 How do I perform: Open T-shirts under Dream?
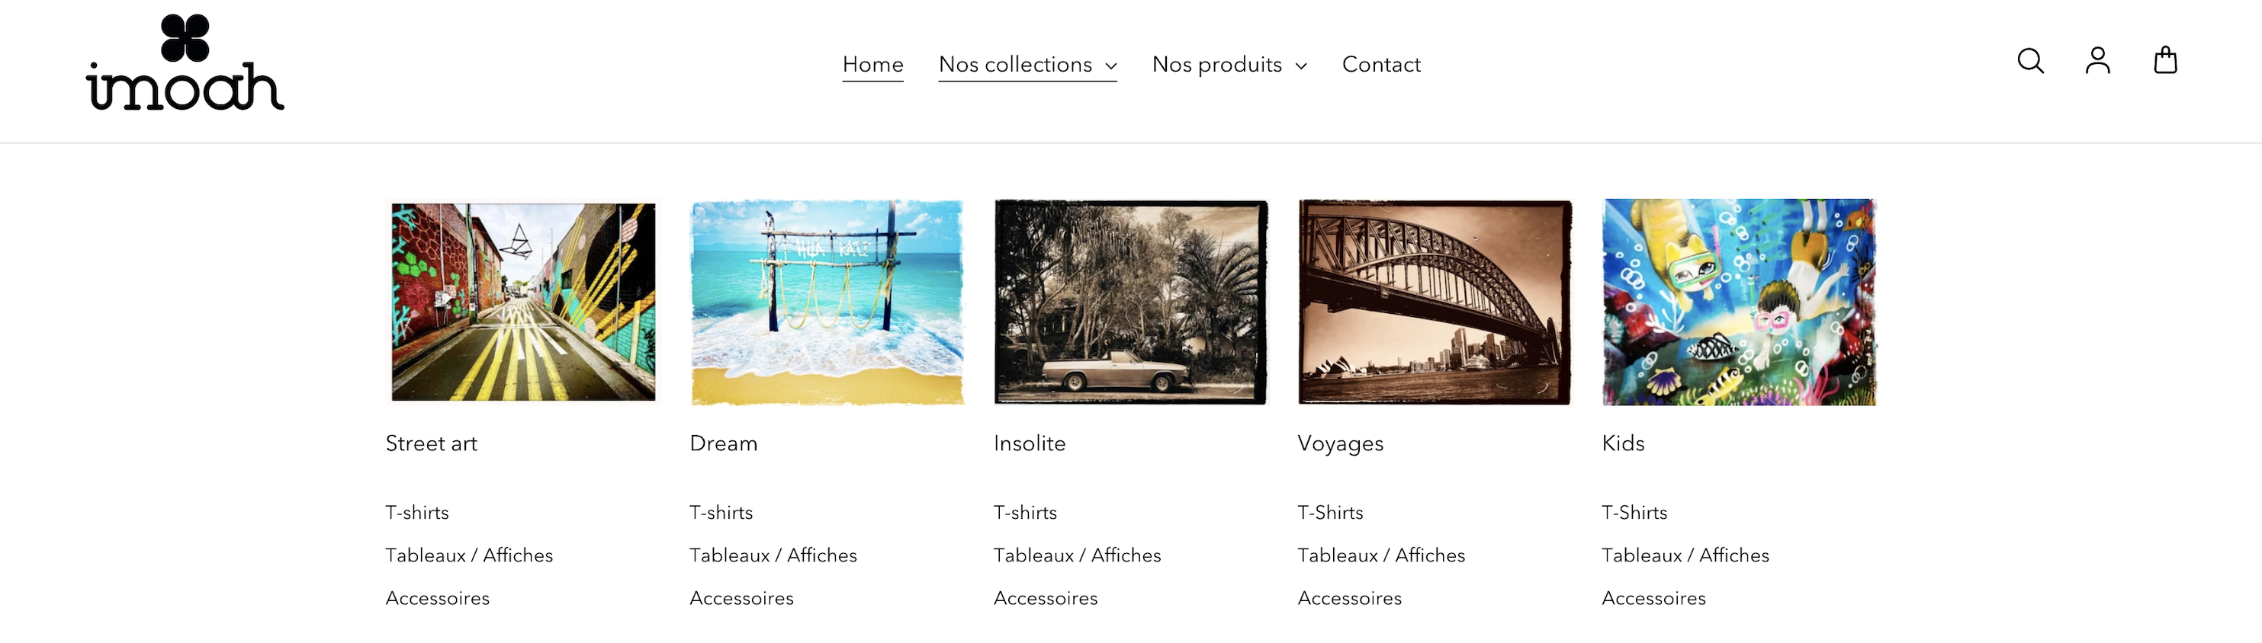(x=721, y=512)
